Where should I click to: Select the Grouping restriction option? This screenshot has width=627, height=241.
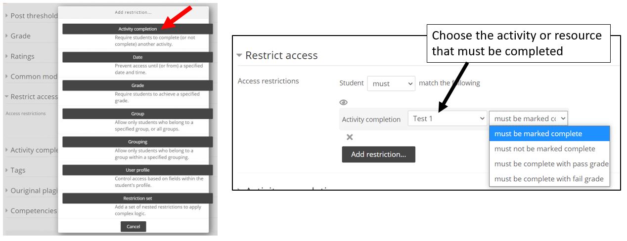[x=137, y=142]
